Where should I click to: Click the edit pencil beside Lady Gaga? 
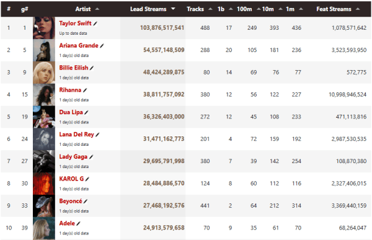[x=91, y=157]
